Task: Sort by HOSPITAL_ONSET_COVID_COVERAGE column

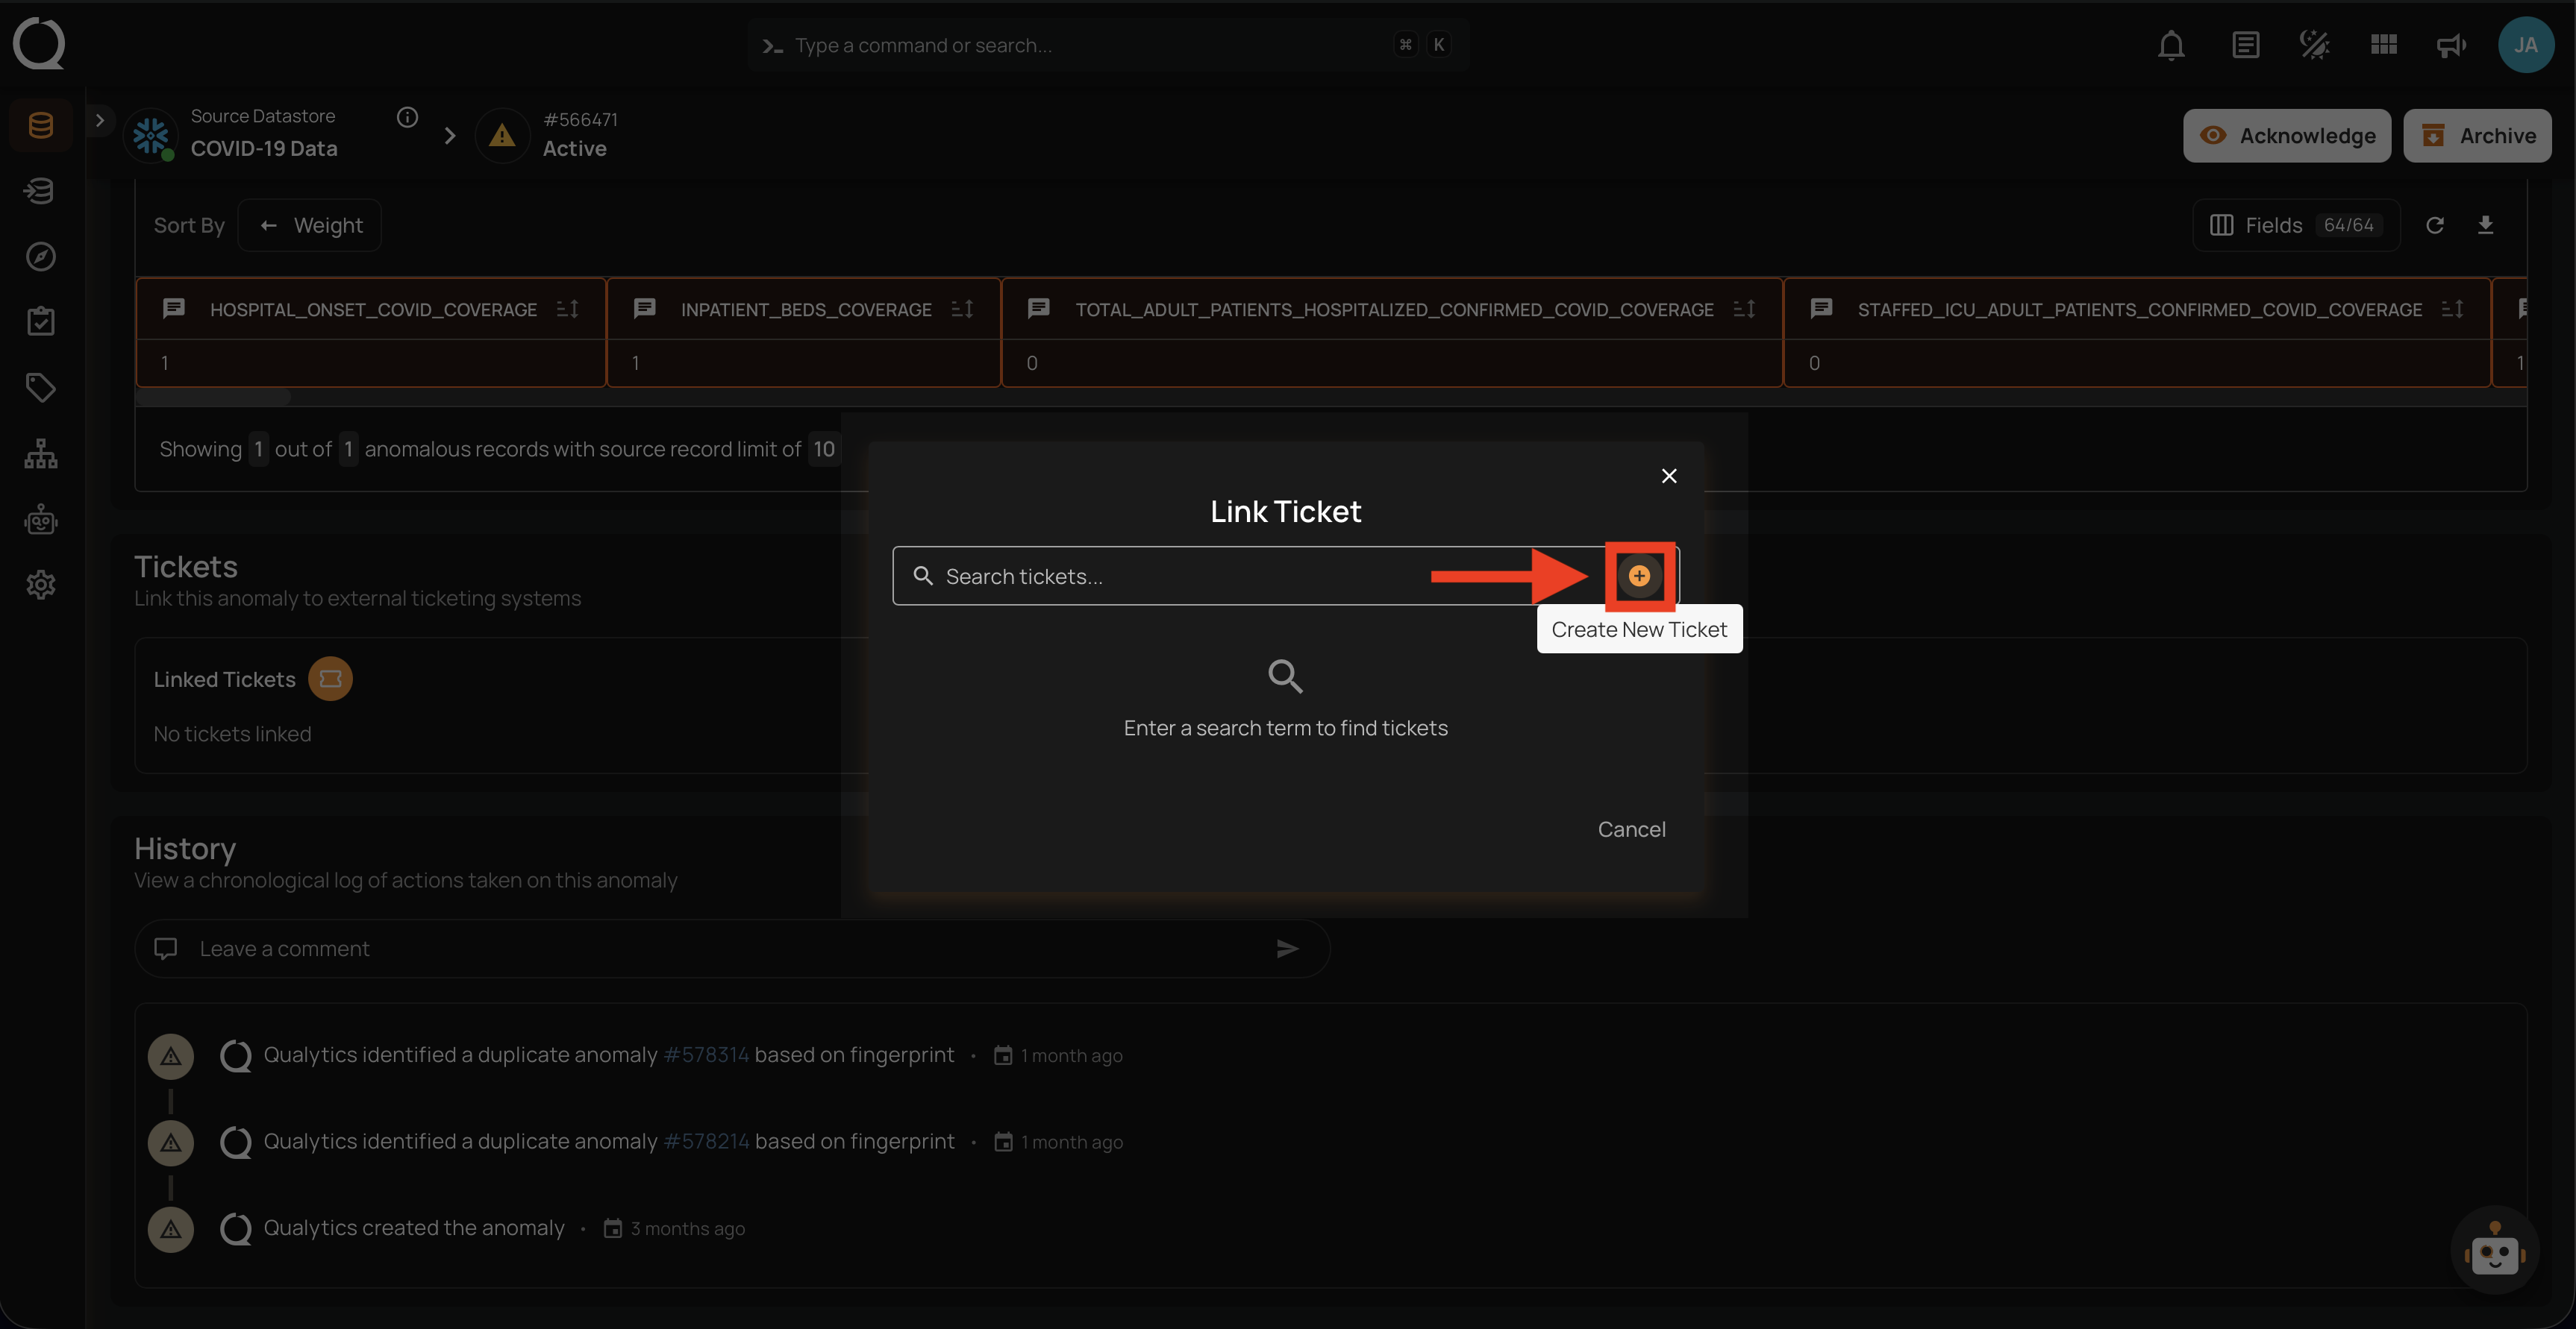Action: coord(567,309)
